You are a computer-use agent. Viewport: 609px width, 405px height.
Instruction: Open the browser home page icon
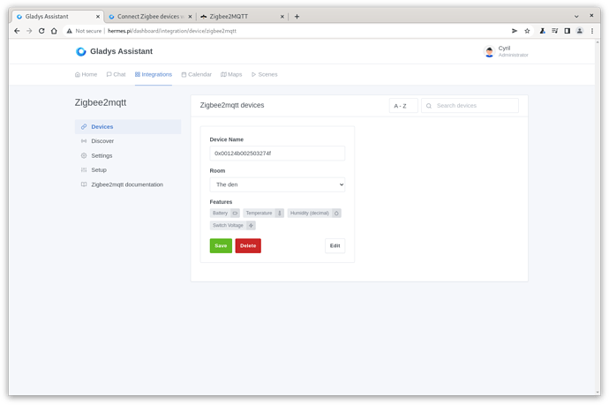[54, 31]
